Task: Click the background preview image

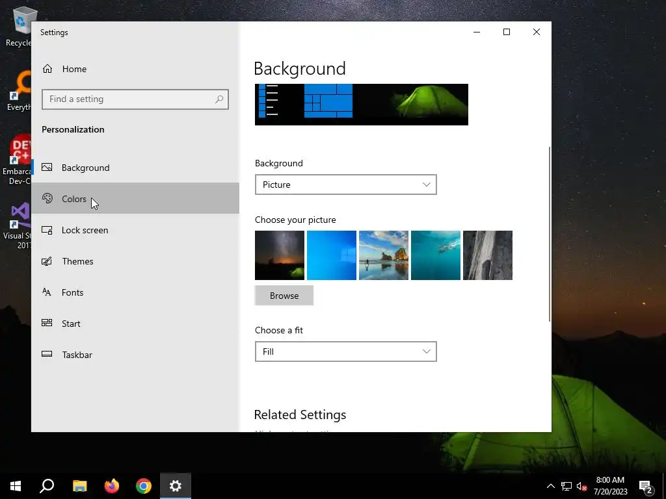Action: coord(362,105)
